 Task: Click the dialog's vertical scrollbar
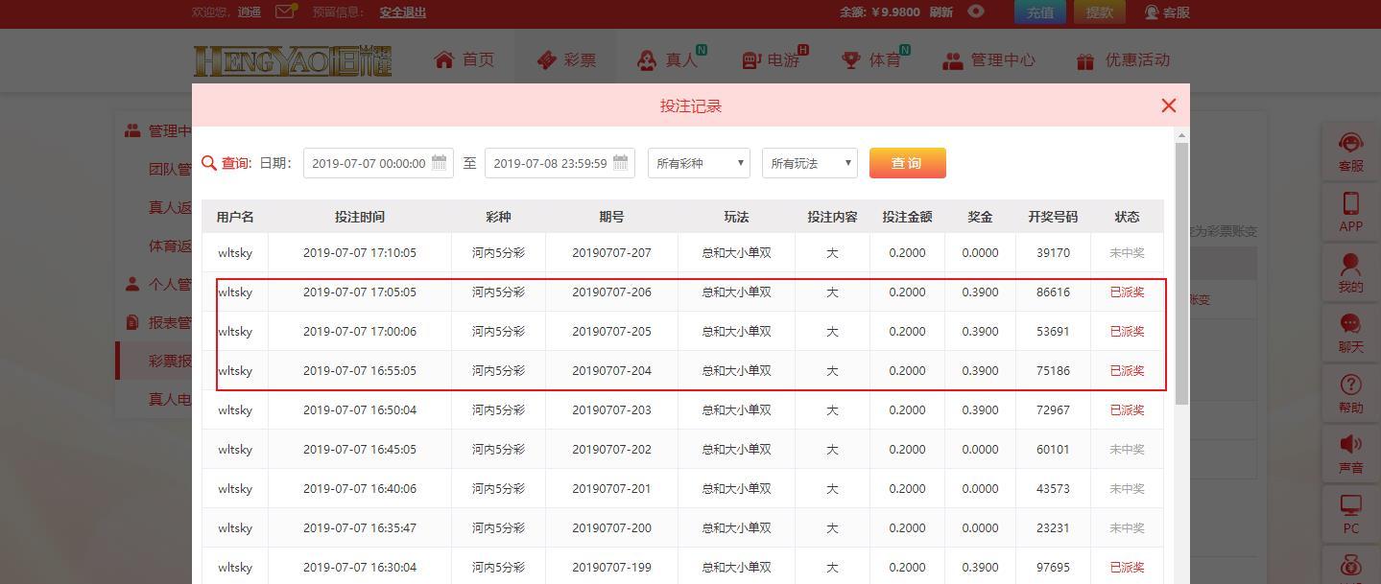coord(1181,272)
